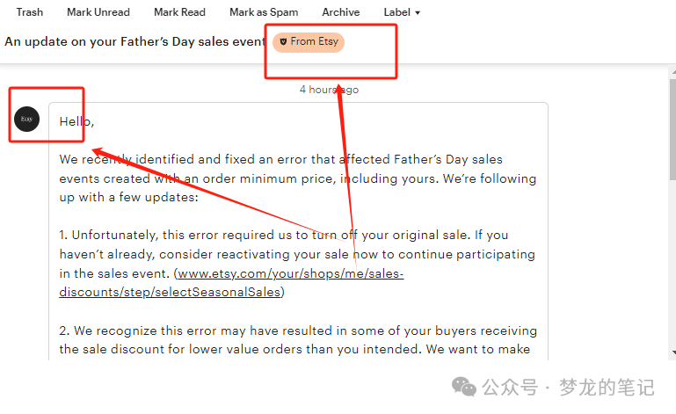This screenshot has height=414, width=676.
Task: Click the shield icon in From Etsy badge
Action: pos(283,42)
